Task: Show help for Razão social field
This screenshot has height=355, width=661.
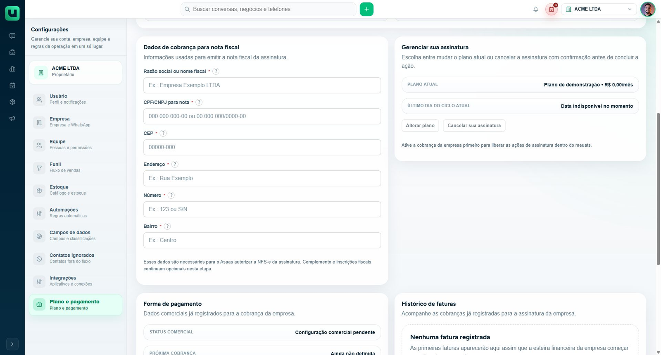Action: tap(216, 71)
